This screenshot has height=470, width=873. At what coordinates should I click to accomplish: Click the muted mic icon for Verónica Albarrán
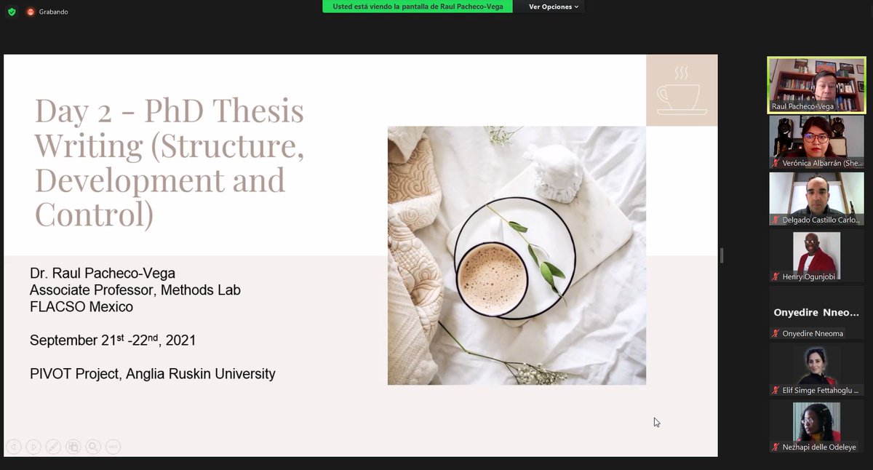click(x=776, y=164)
